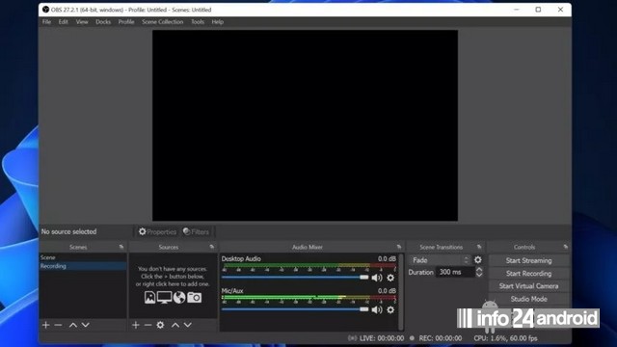The height and width of the screenshot is (347, 617).
Task: Maximize the OBS window
Action: tap(538, 10)
